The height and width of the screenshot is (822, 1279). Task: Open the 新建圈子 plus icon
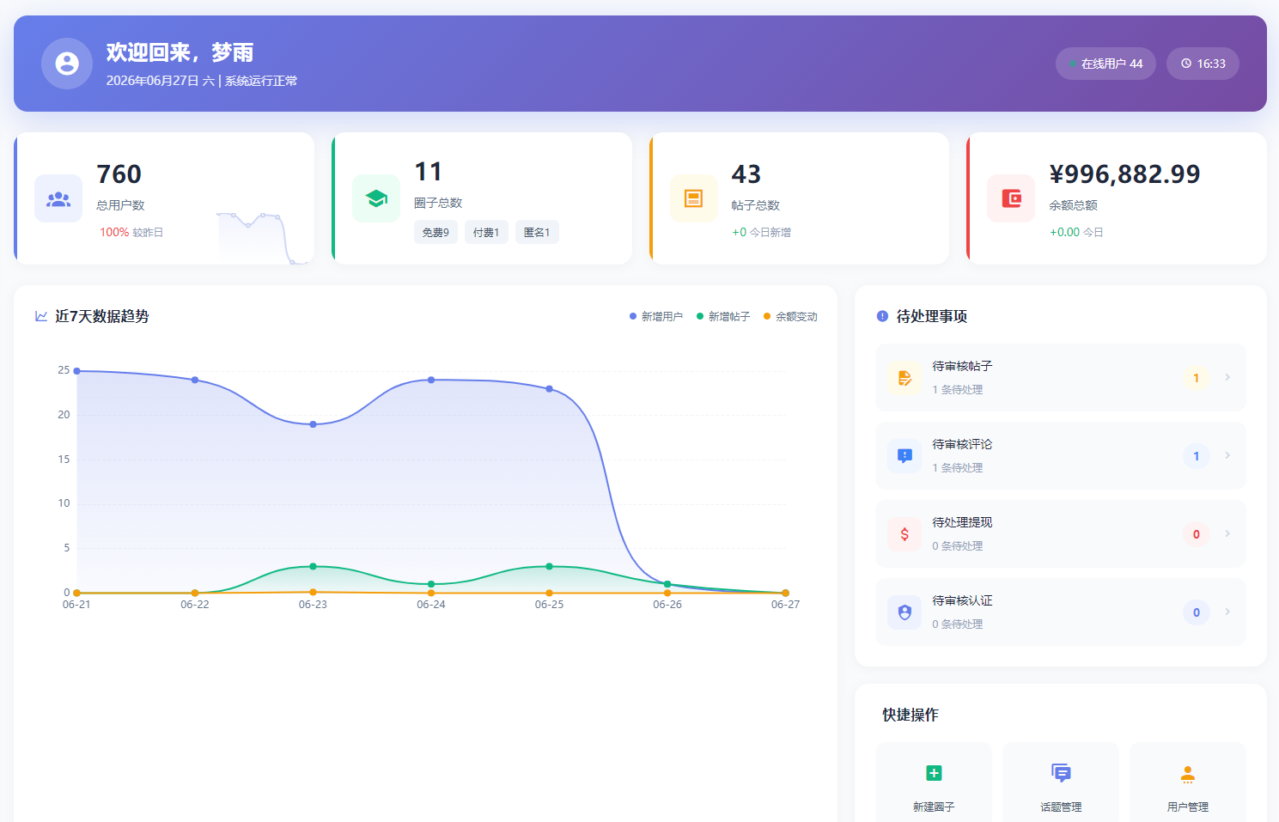pos(934,773)
